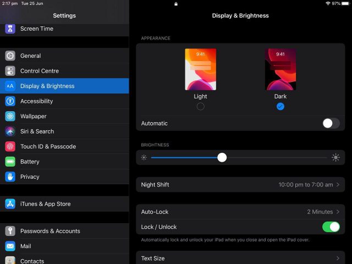352x264 pixels.
Task: Tap the Auto-Lock row label
Action: point(155,212)
